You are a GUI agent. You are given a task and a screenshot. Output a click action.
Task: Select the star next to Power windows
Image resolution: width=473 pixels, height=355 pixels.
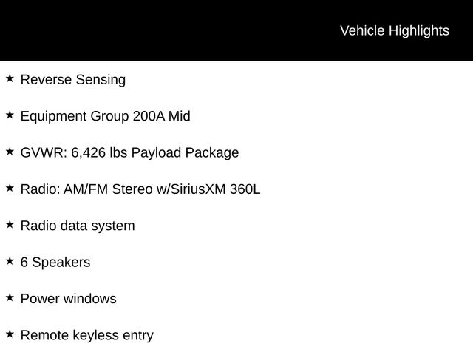click(x=10, y=297)
